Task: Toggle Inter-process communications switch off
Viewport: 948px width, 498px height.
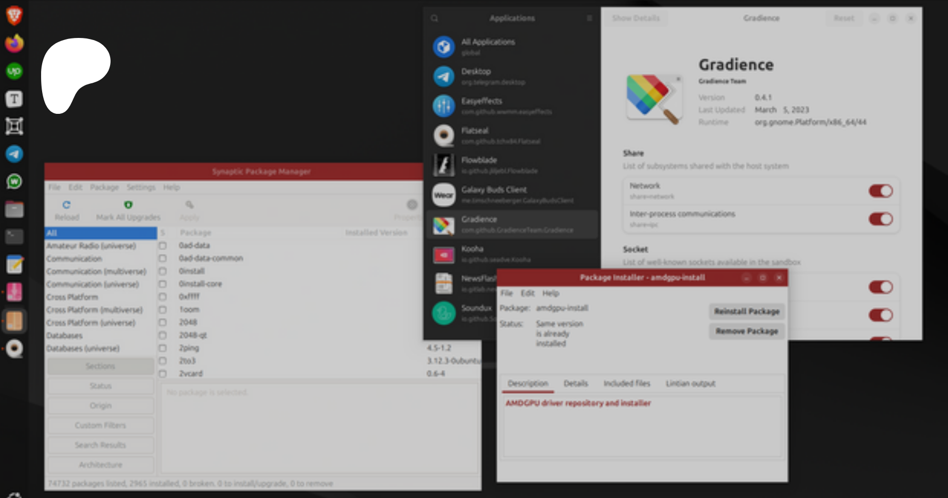Action: coord(880,219)
